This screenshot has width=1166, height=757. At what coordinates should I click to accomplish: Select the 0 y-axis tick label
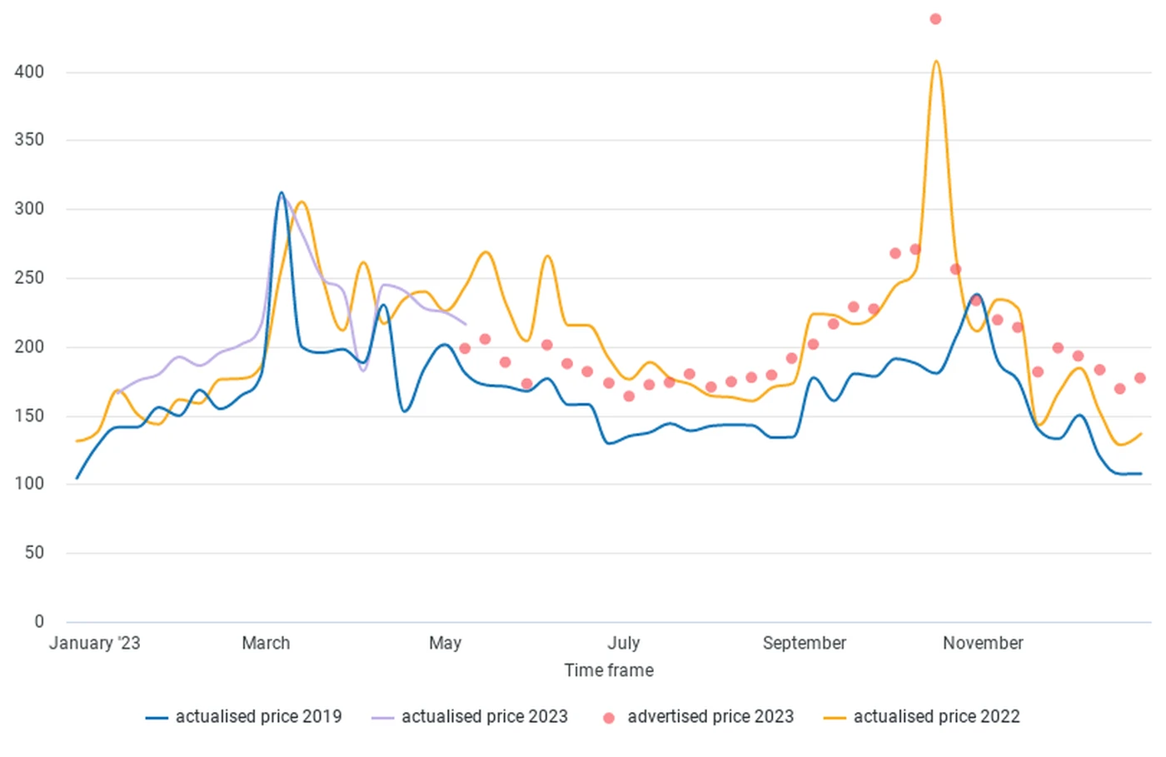pos(38,621)
